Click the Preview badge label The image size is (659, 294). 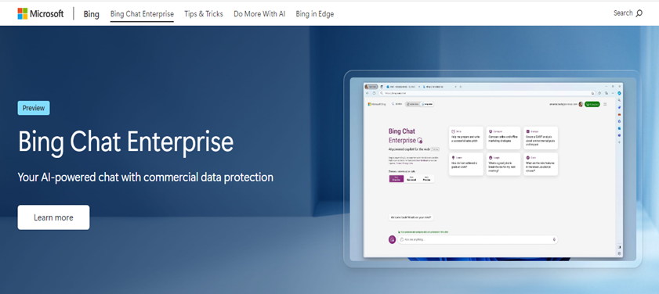(34, 108)
